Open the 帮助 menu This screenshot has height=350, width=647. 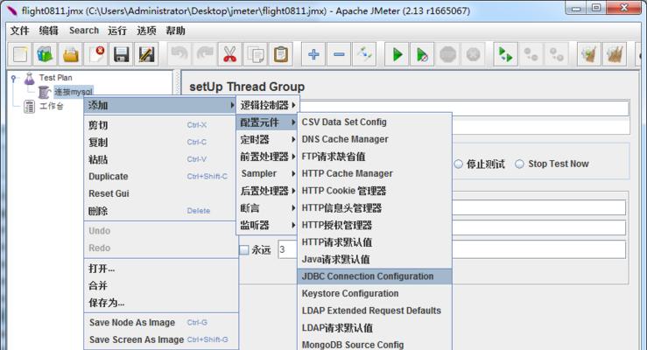[175, 31]
